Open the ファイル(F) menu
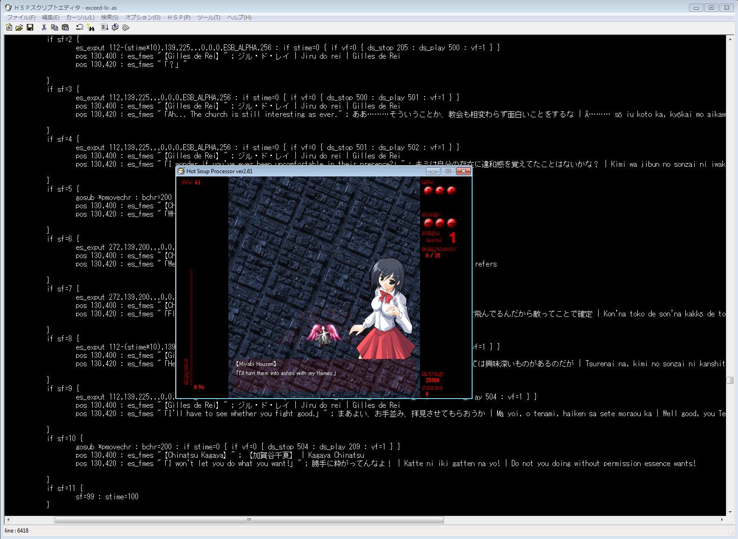The image size is (738, 539). coord(21,18)
